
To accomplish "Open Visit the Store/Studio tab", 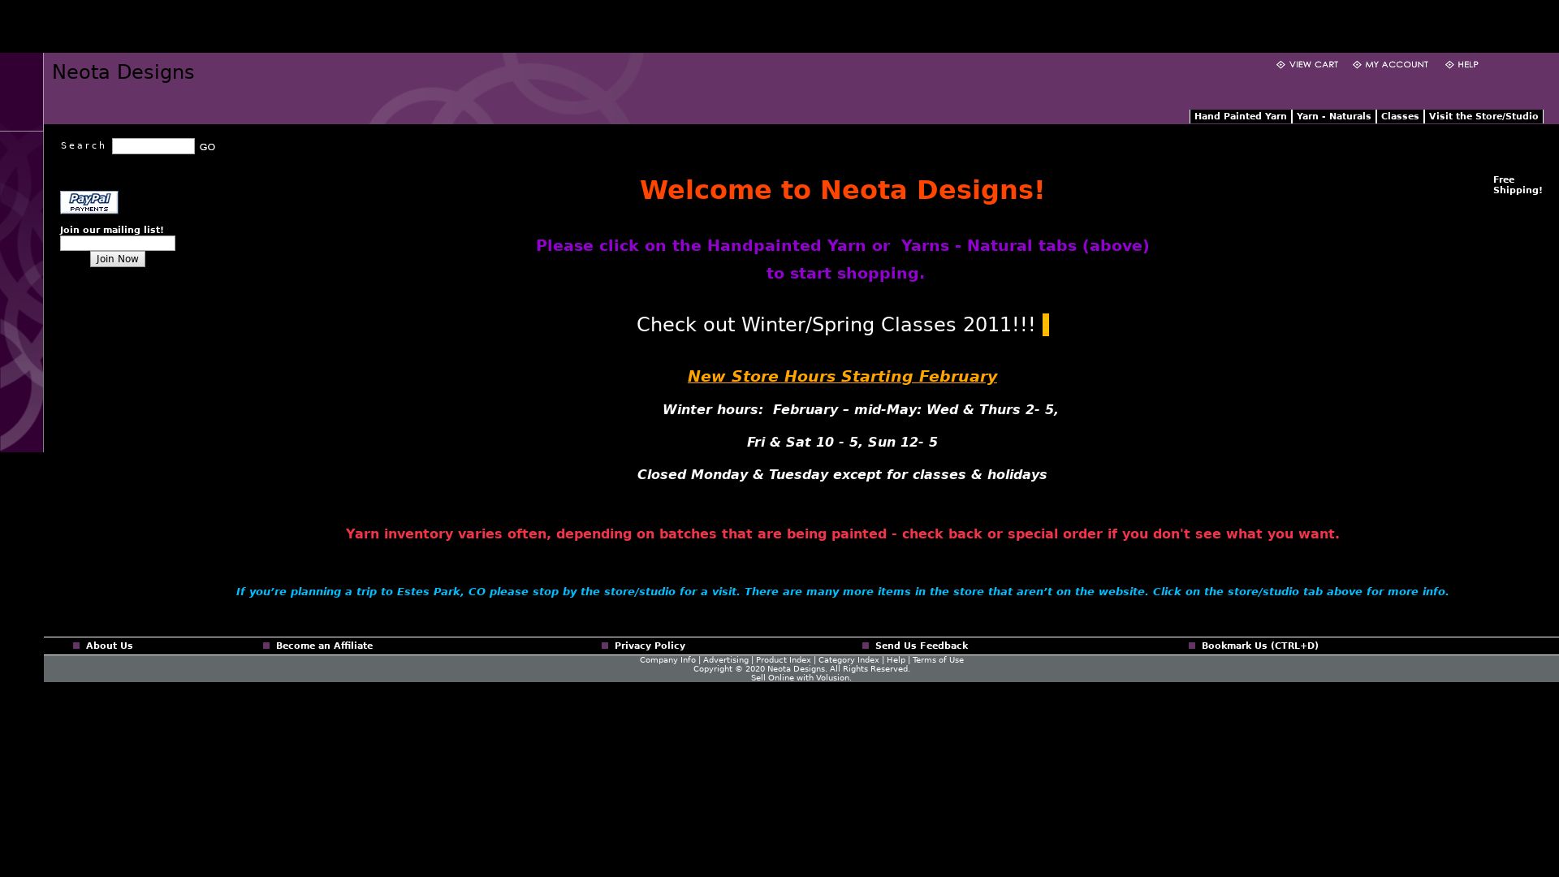I will [x=1483, y=117].
